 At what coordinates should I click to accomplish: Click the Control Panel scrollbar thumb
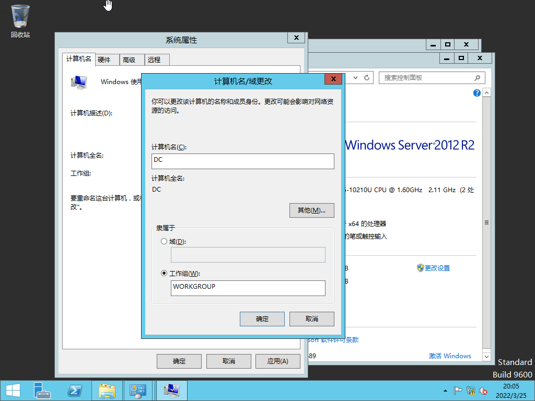[486, 222]
